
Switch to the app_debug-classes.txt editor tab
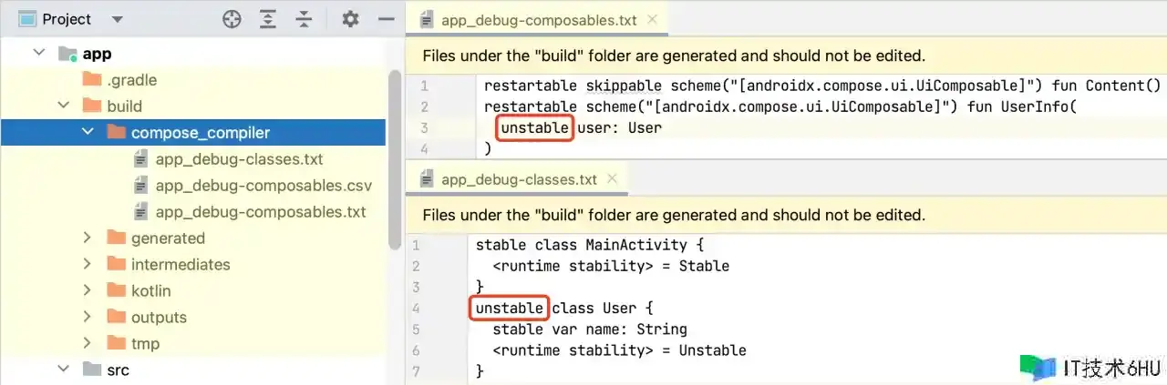click(519, 179)
